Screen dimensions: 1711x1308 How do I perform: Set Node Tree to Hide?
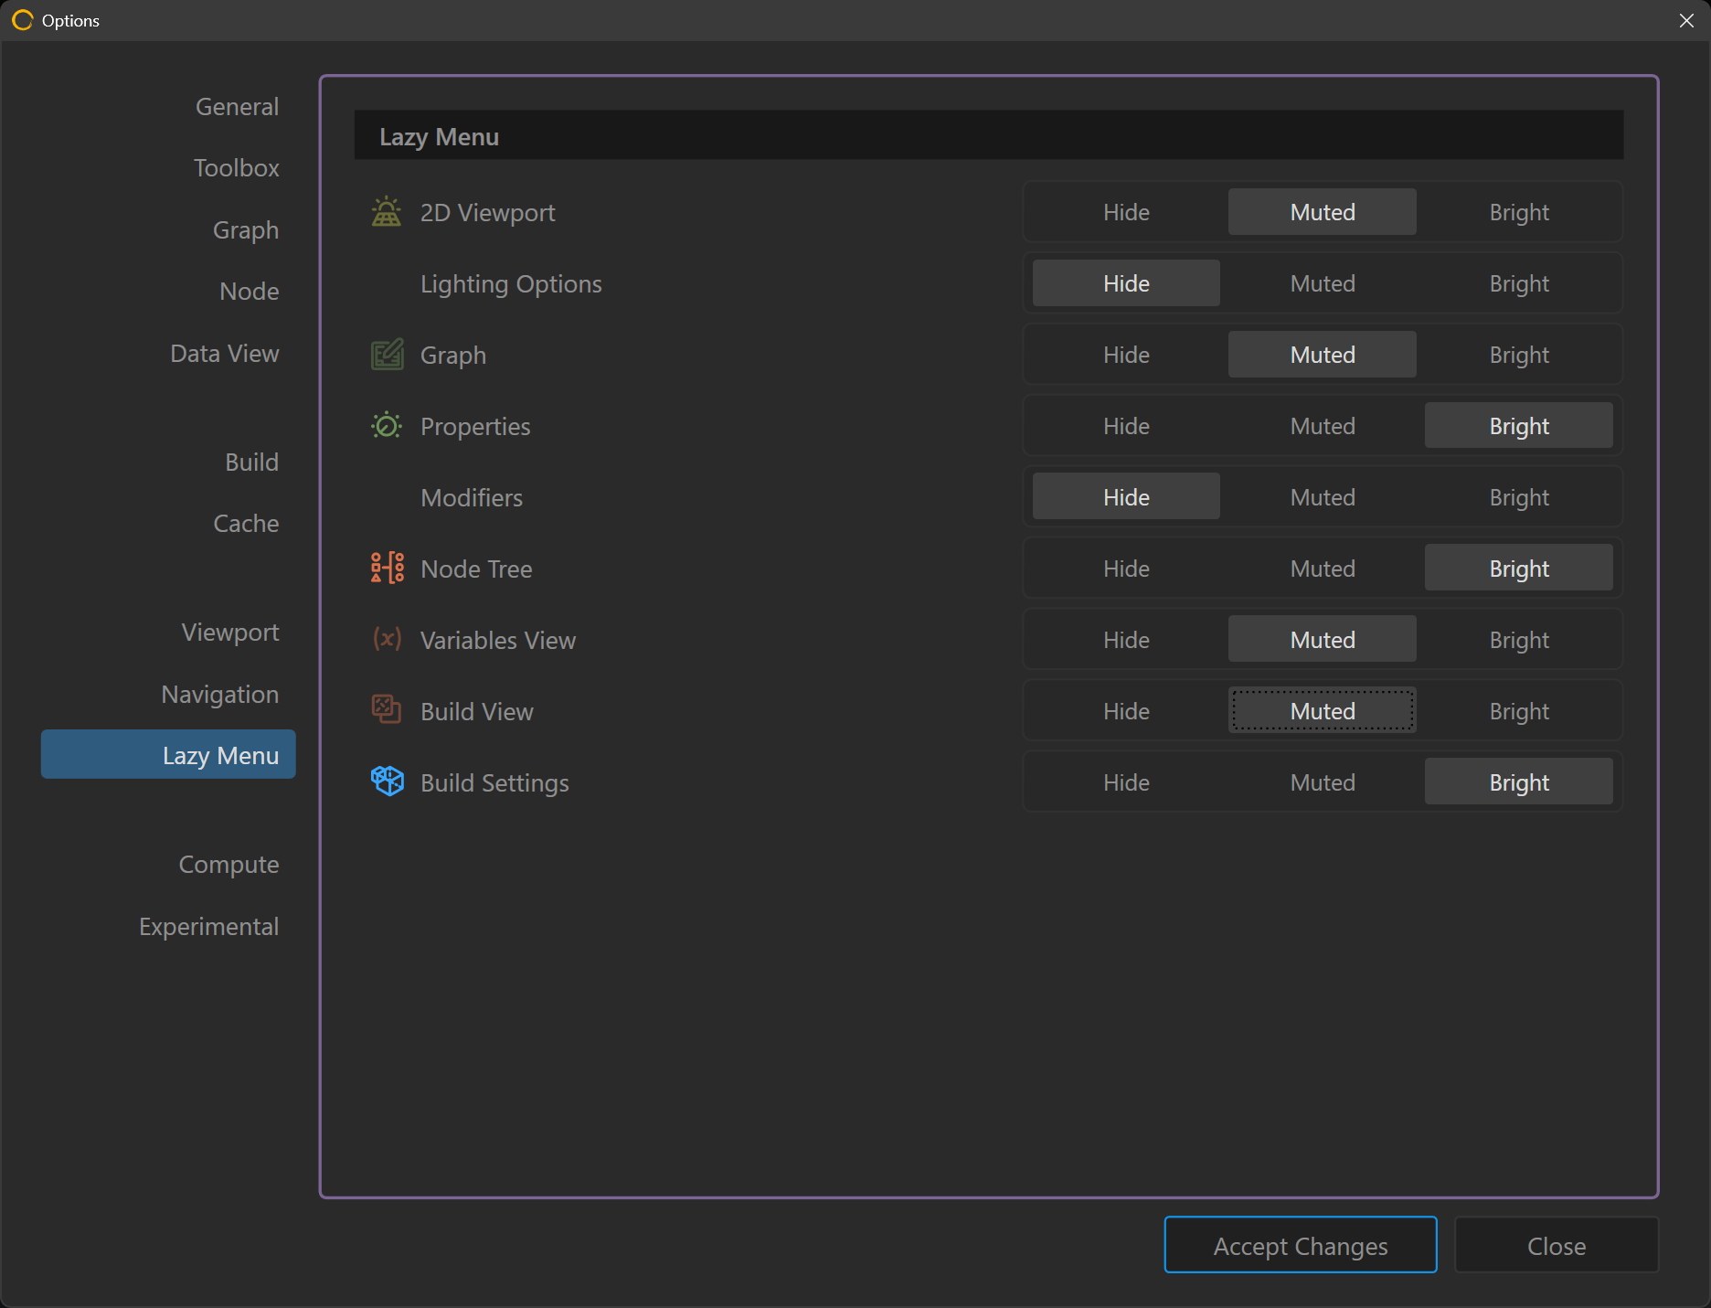click(1126, 569)
